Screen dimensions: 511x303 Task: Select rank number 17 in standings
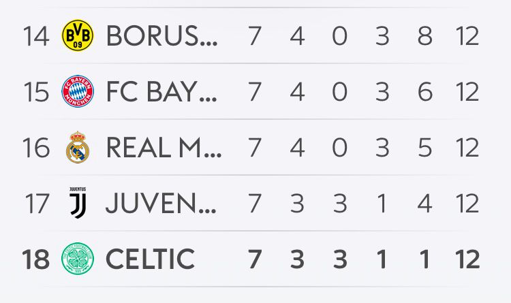[x=37, y=204]
